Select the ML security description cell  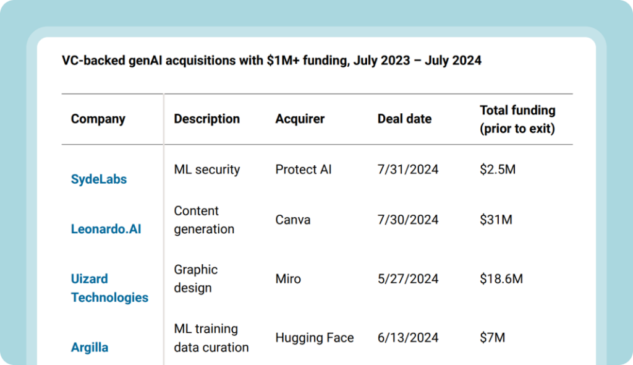point(207,170)
